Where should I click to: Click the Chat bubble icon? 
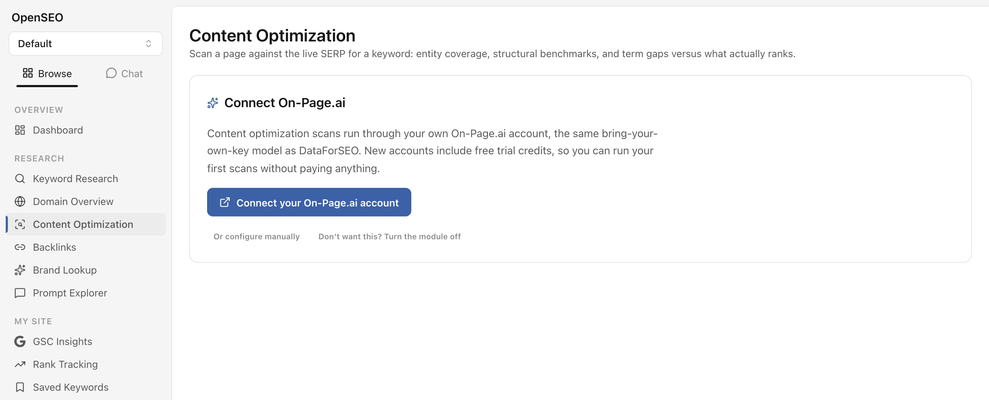(x=111, y=73)
